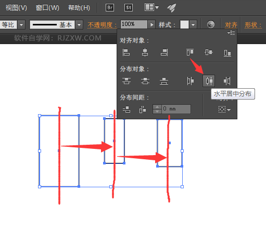266x235 pixels.
Task: Select the right rectangle on canvas
Action: coord(170,143)
